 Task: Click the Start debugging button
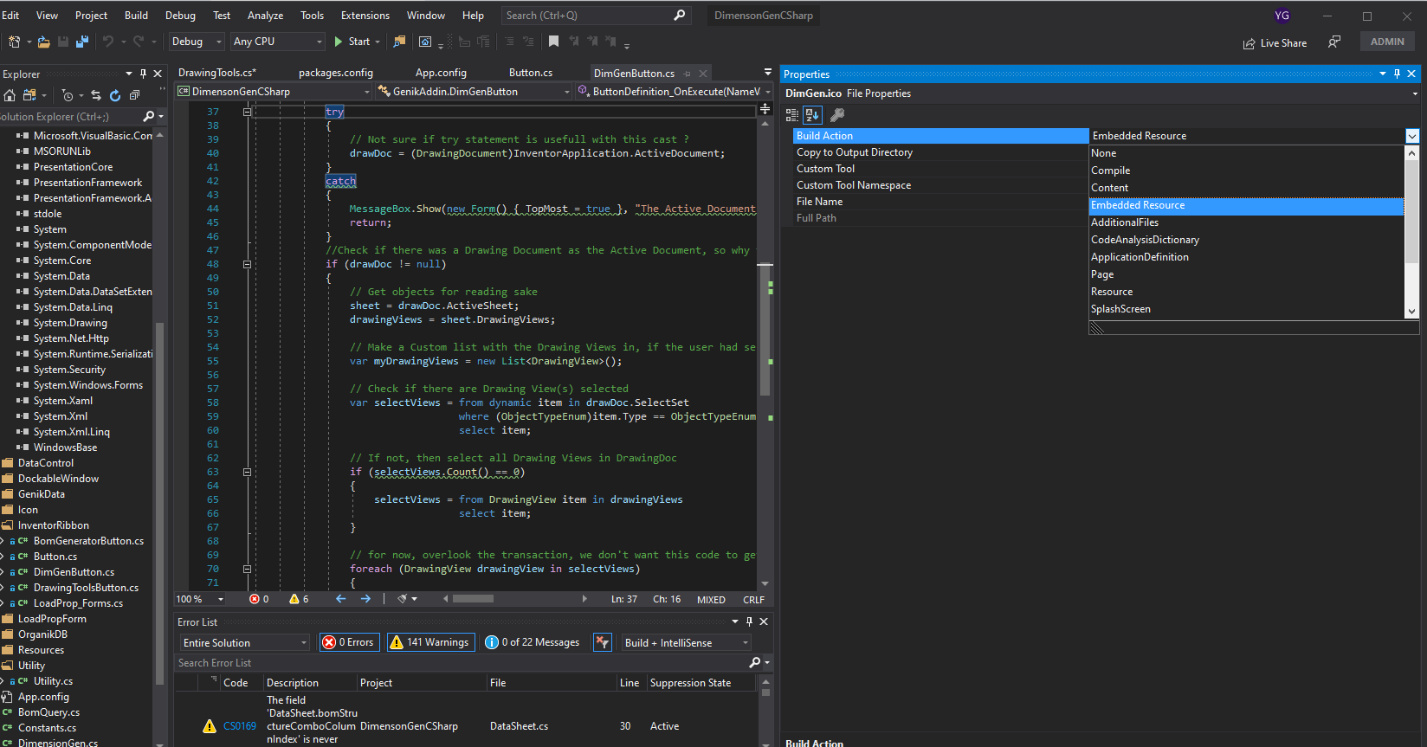[x=357, y=42]
